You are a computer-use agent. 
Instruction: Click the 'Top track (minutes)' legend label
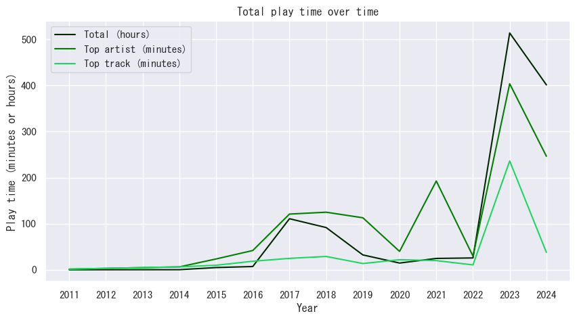tap(133, 64)
